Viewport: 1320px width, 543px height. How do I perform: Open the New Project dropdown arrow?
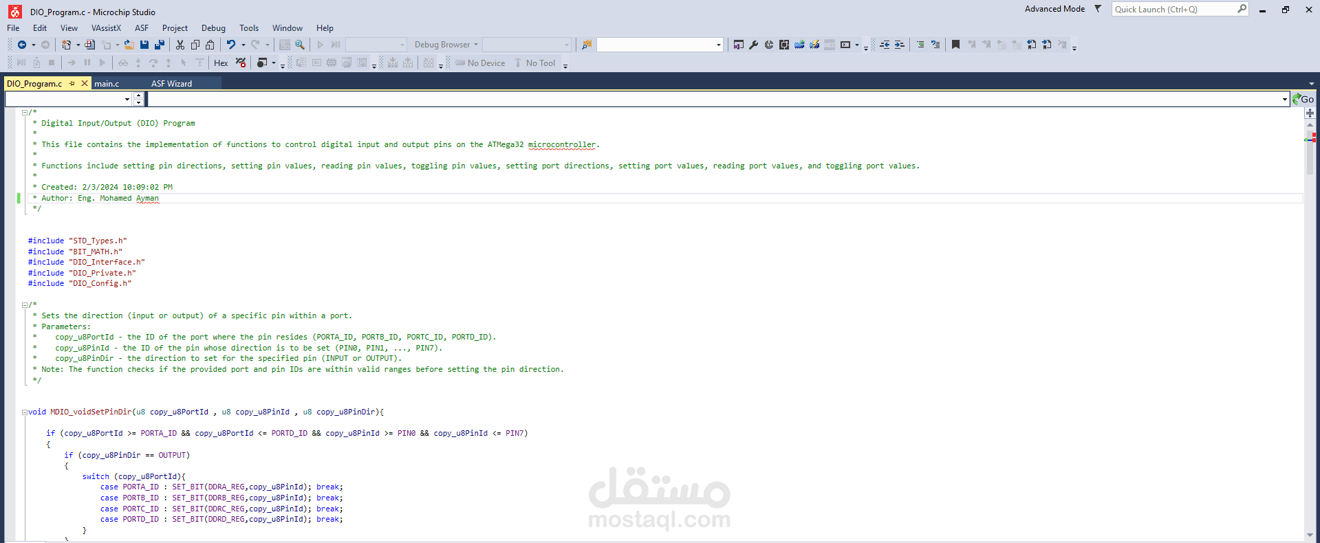click(78, 45)
